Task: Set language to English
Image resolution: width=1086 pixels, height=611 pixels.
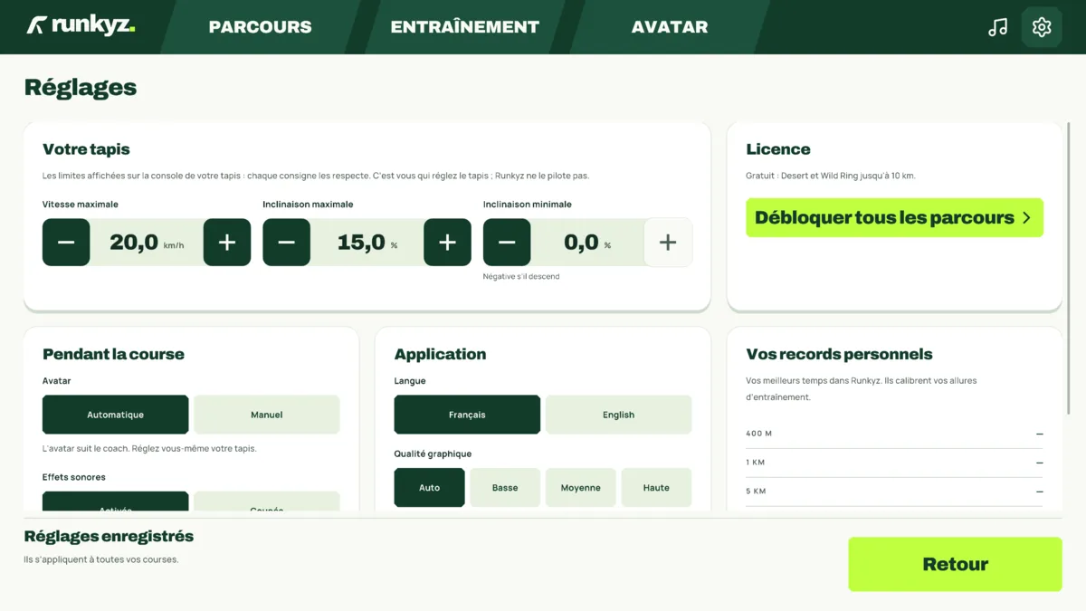Action: pos(619,415)
